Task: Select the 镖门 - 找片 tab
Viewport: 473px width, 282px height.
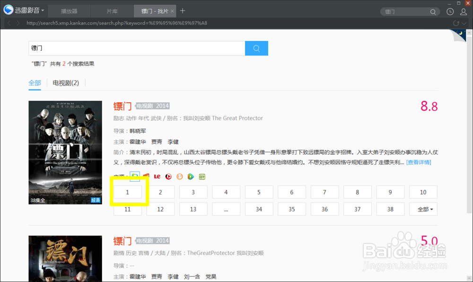Action: tap(155, 11)
